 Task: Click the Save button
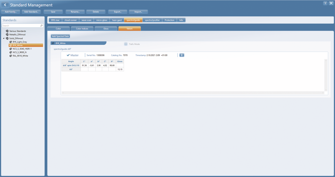(x=53, y=12)
